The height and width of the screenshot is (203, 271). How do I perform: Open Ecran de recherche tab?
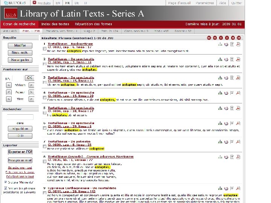[19, 24]
